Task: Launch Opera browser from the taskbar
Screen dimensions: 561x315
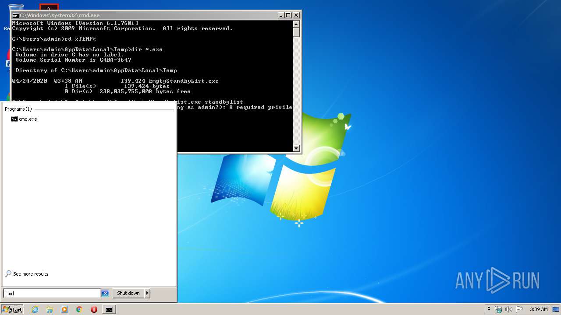Action: pyautogui.click(x=94, y=309)
